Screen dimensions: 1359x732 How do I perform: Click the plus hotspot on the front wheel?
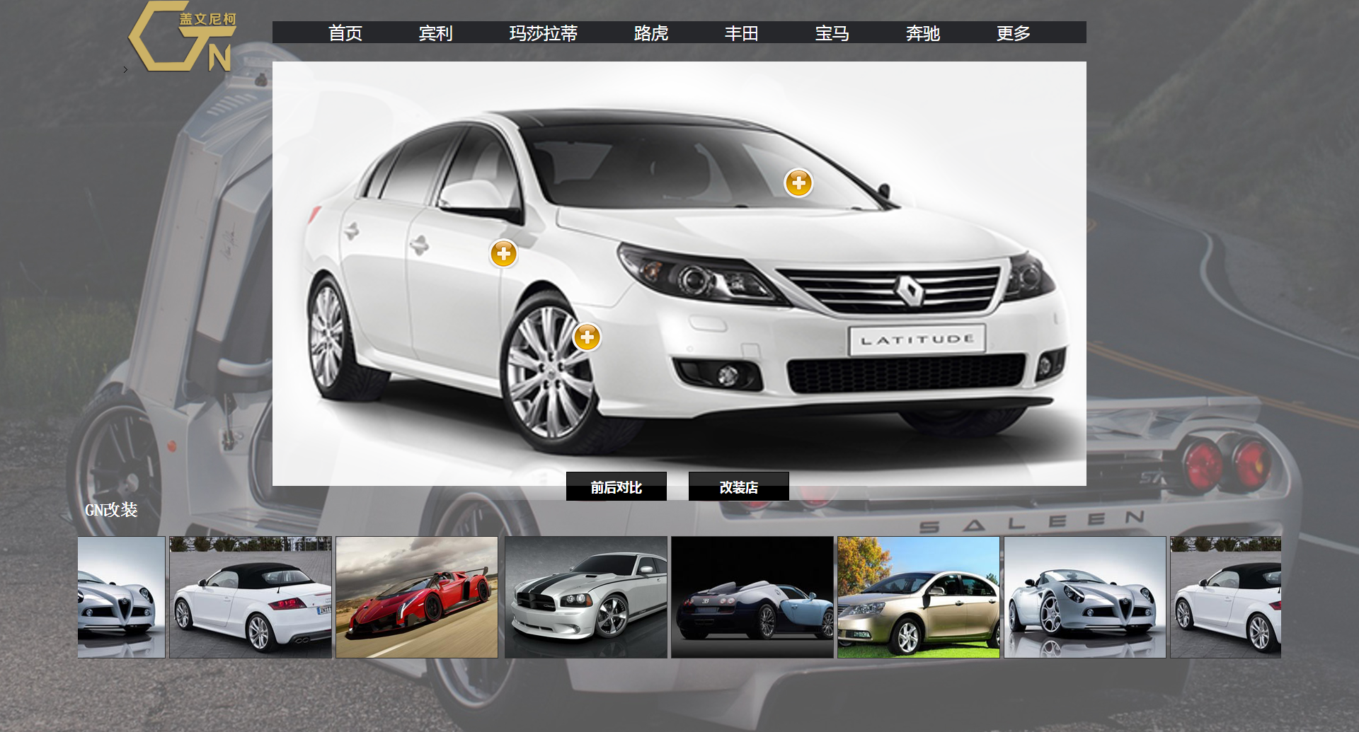(x=587, y=337)
